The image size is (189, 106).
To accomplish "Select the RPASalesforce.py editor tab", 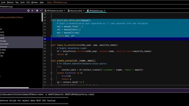I will [96, 11].
